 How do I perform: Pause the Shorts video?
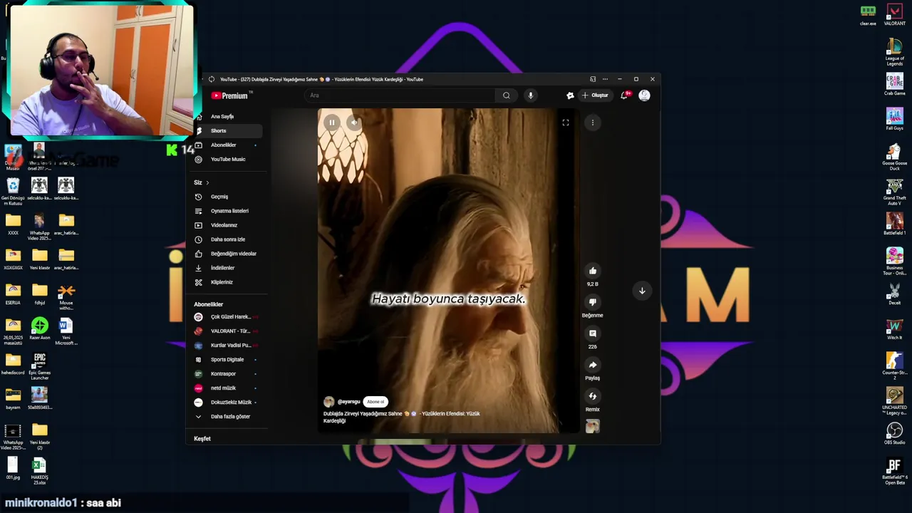pyautogui.click(x=331, y=123)
